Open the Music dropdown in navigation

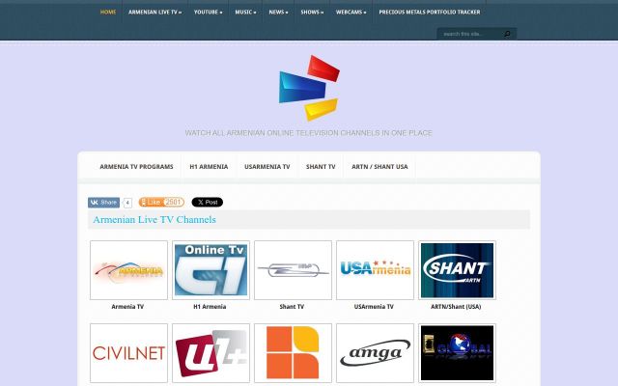245,13
